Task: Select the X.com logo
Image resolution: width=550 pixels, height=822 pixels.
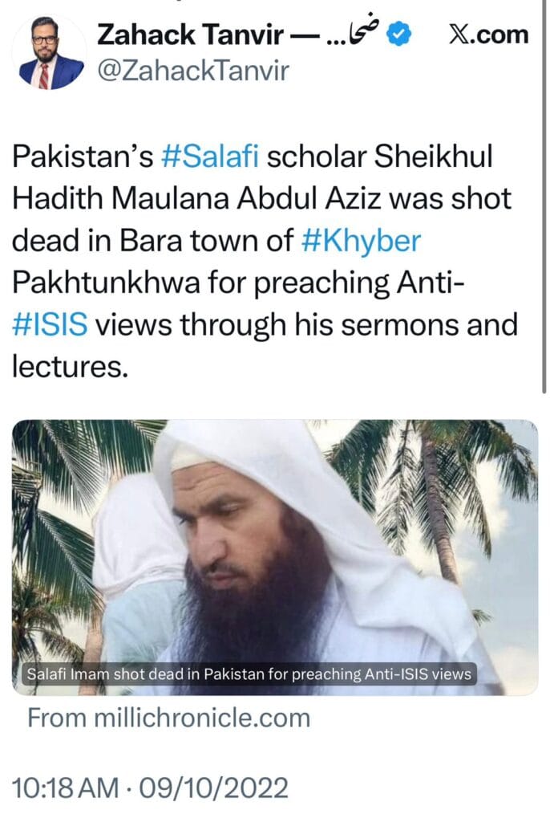Action: click(x=486, y=35)
